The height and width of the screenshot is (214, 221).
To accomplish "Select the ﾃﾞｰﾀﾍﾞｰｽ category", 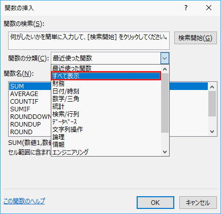I will click(106, 121).
